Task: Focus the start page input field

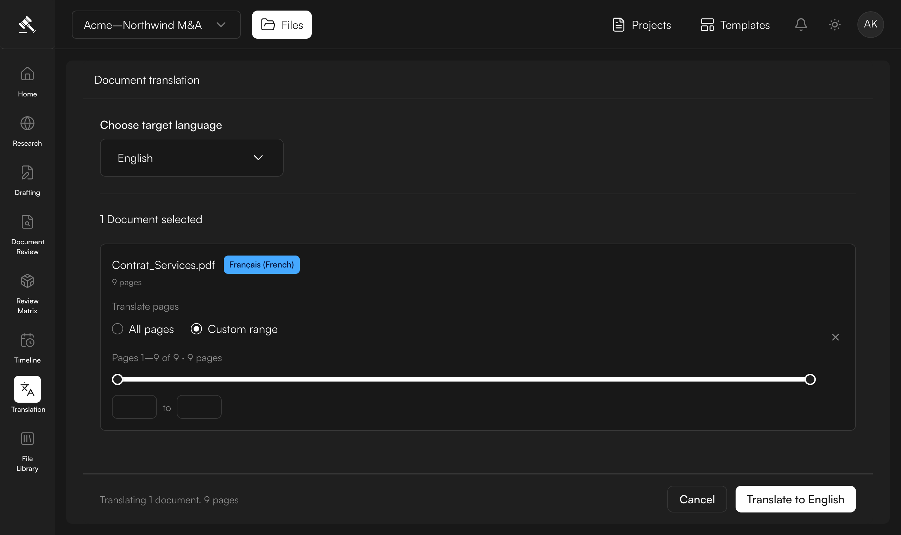Action: pos(134,407)
